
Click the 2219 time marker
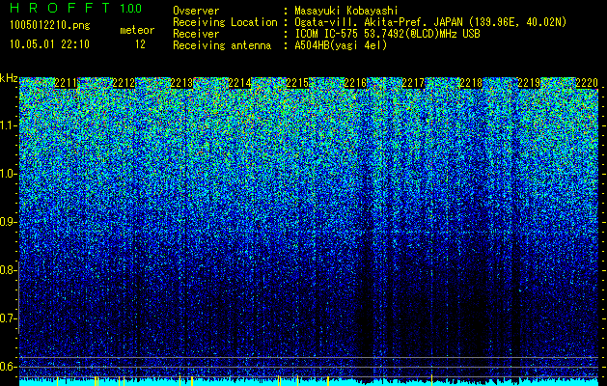[529, 83]
